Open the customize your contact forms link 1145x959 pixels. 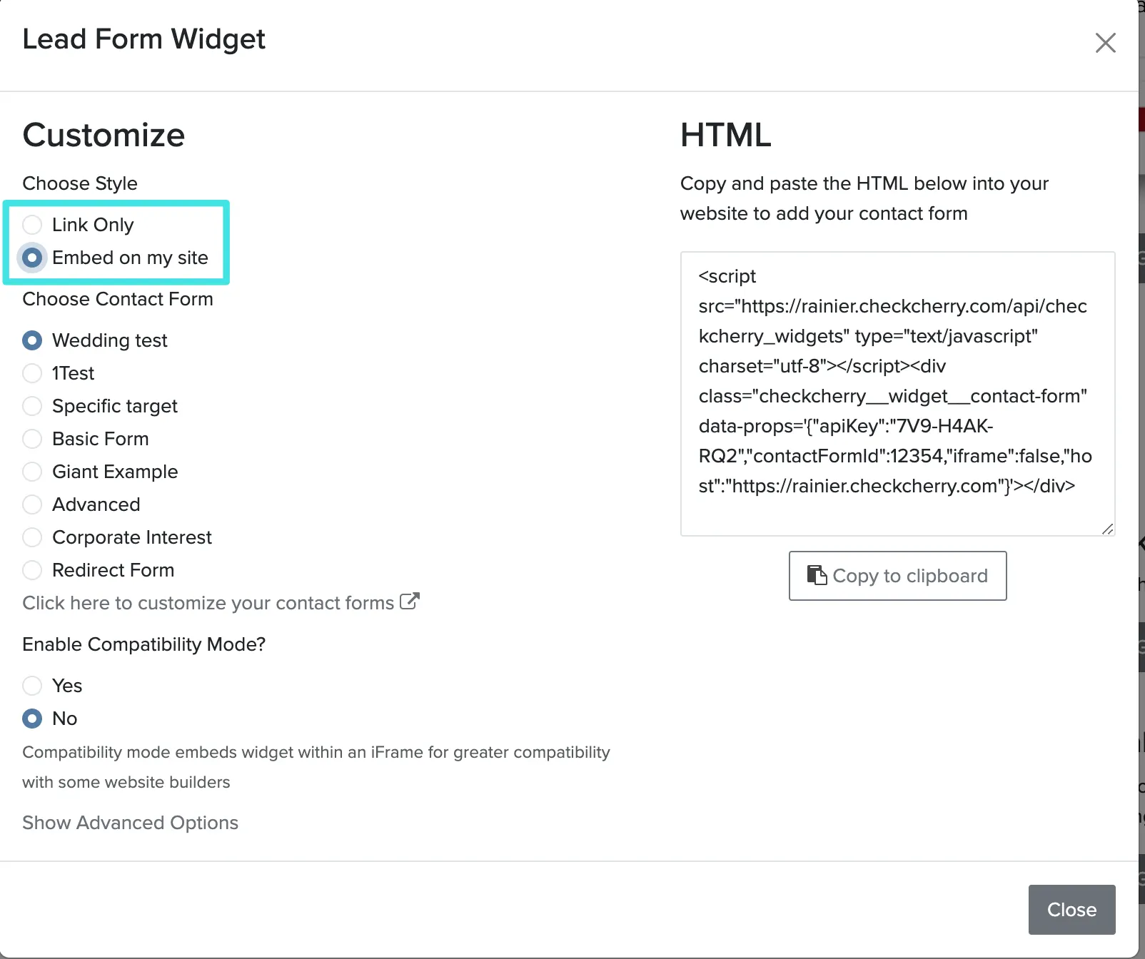(208, 603)
